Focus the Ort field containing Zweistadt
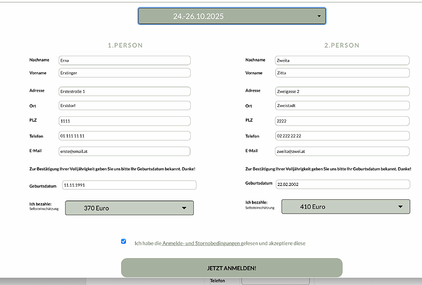 [341, 105]
